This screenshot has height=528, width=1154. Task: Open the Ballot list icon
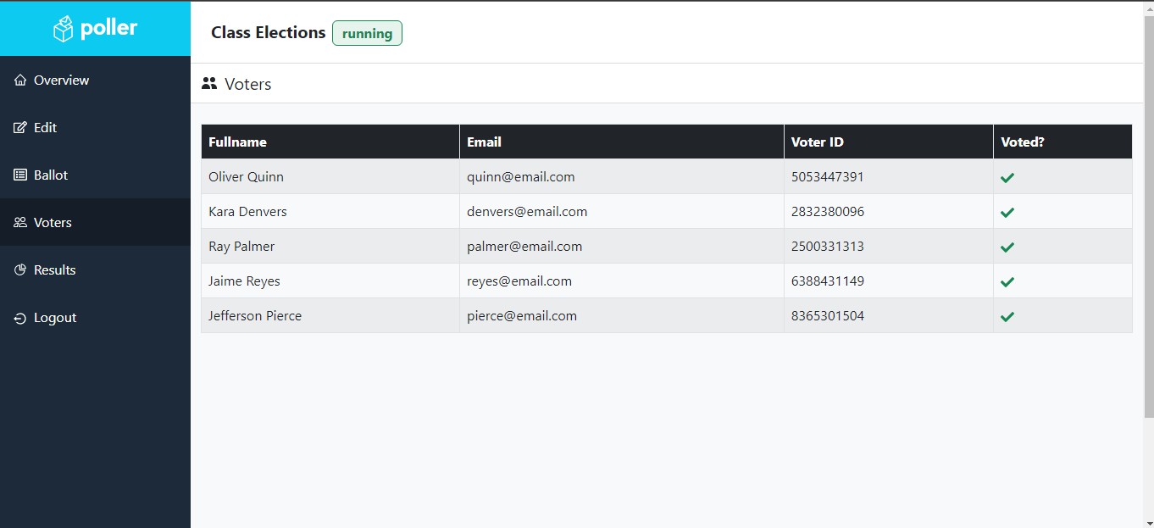coord(20,175)
